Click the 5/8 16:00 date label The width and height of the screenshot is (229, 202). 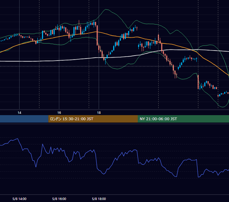(59, 199)
